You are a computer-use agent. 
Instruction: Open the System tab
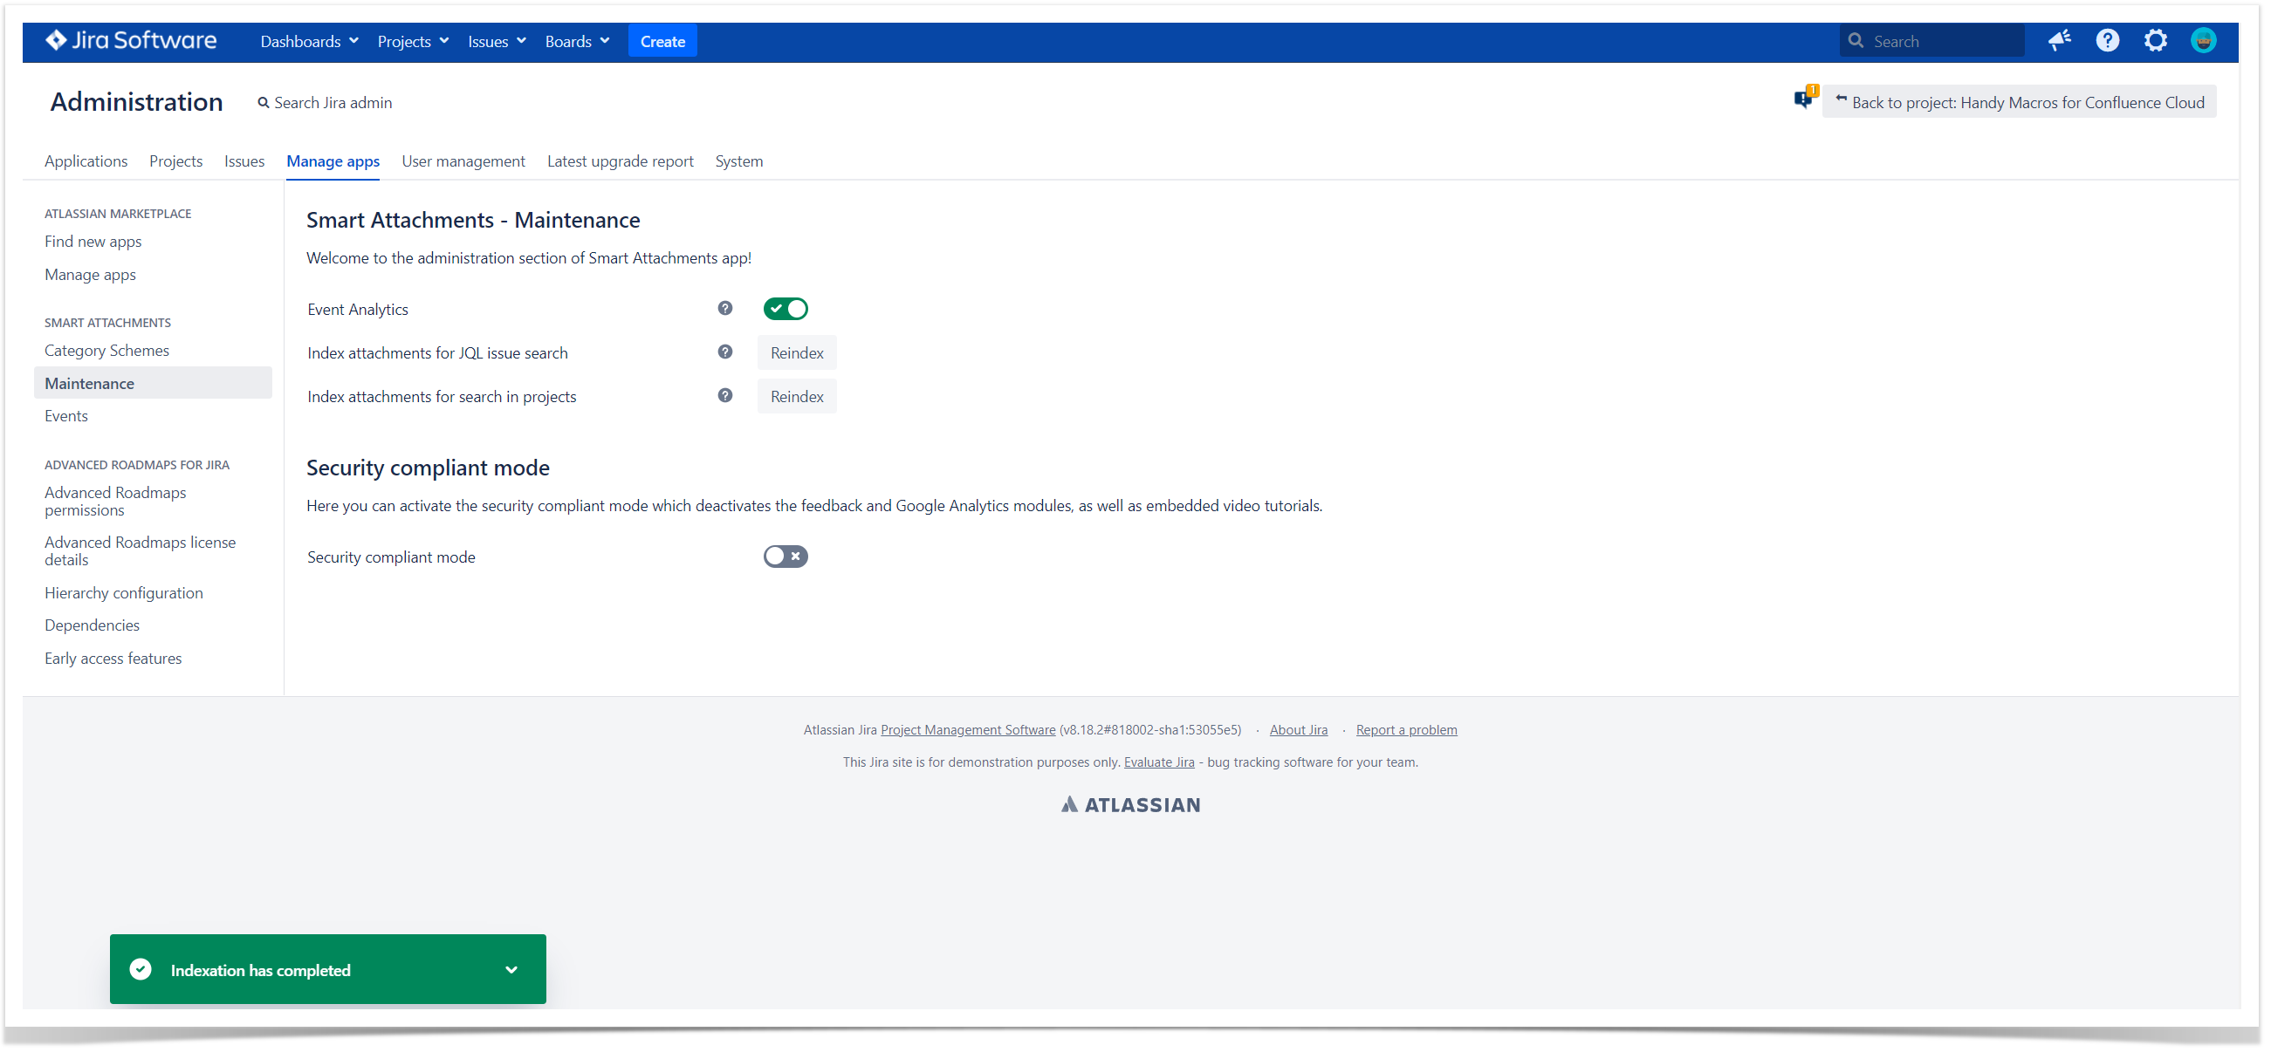pyautogui.click(x=738, y=161)
